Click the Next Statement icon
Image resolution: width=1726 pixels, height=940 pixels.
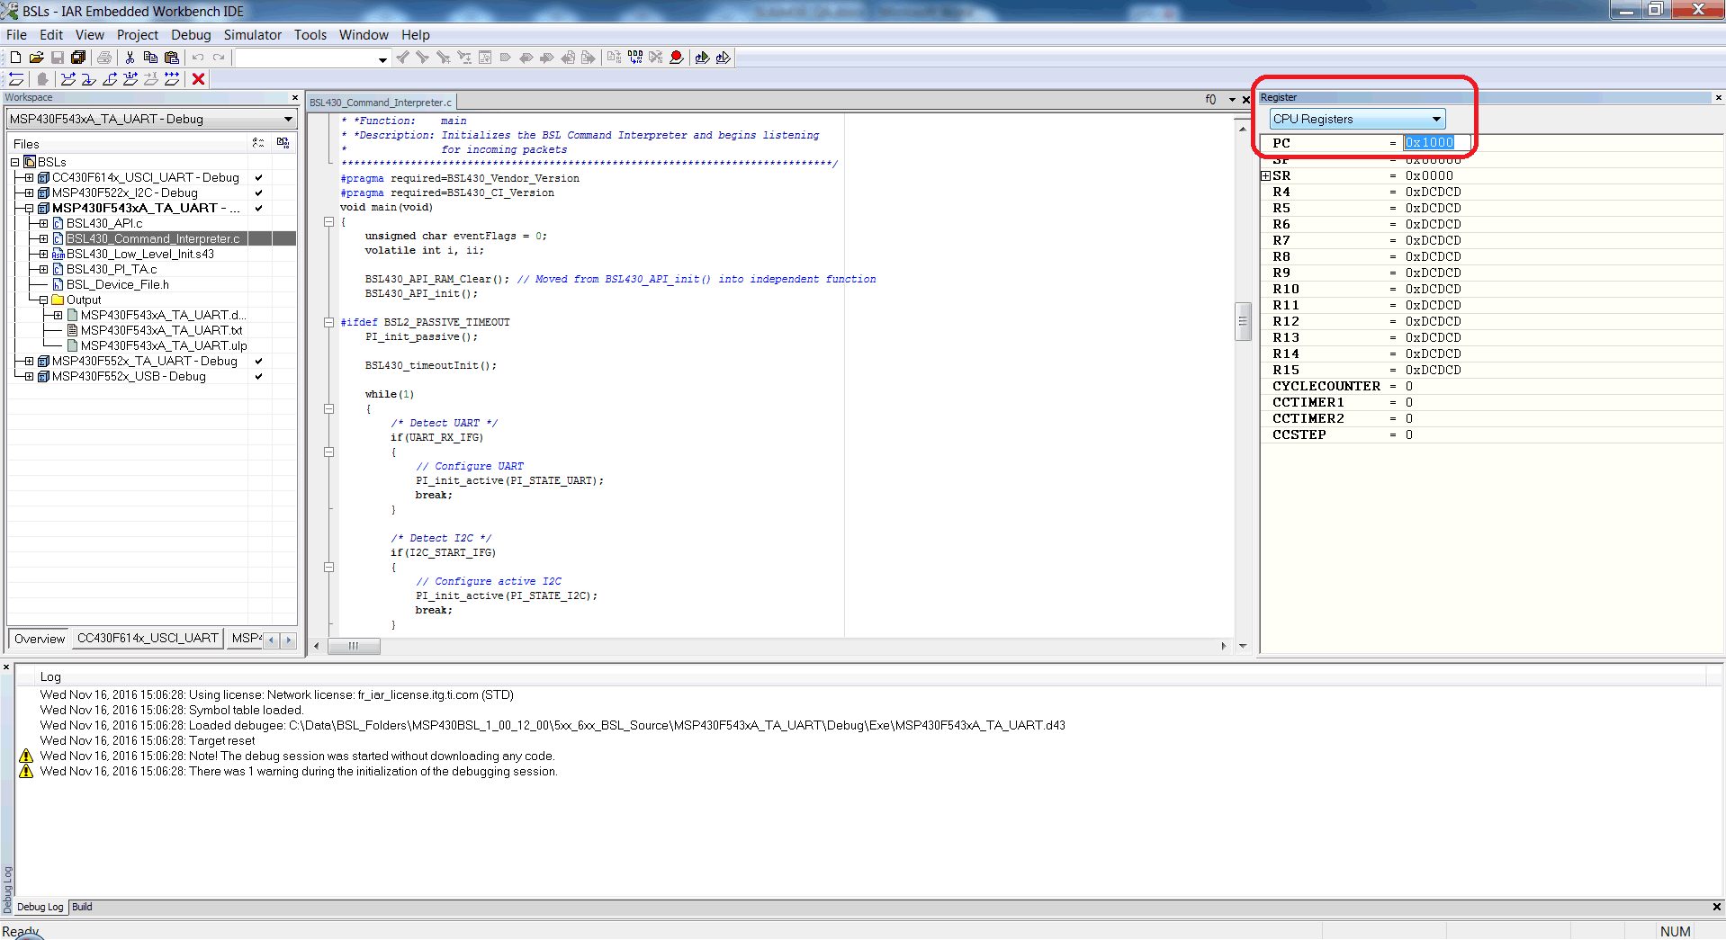pyautogui.click(x=130, y=79)
